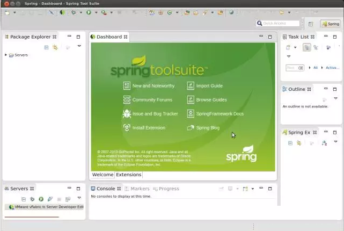Click the Publish to server icon
Image resolution: width=344 pixels, height=231 pixels.
pos(50,199)
